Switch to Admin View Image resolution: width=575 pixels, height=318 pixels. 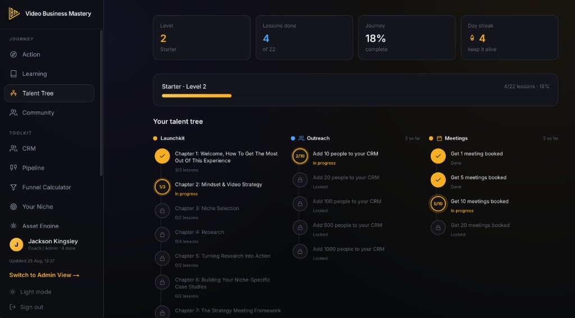pos(44,275)
